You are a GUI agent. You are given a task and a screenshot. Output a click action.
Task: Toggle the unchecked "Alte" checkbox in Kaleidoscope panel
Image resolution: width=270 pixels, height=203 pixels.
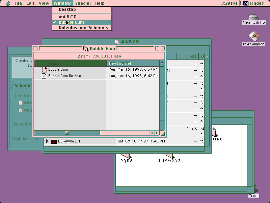pos(21,103)
